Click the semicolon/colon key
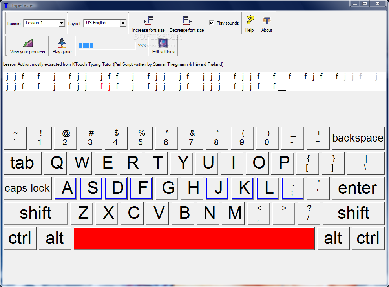 coord(293,188)
